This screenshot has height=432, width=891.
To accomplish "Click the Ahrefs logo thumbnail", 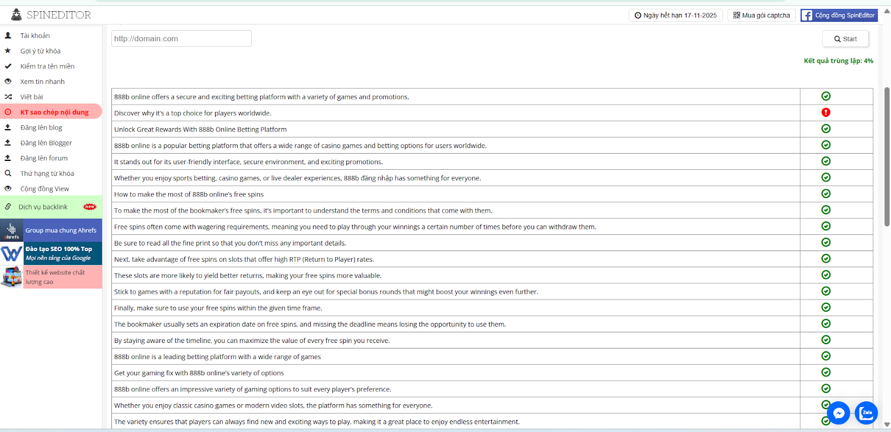I will tap(12, 230).
